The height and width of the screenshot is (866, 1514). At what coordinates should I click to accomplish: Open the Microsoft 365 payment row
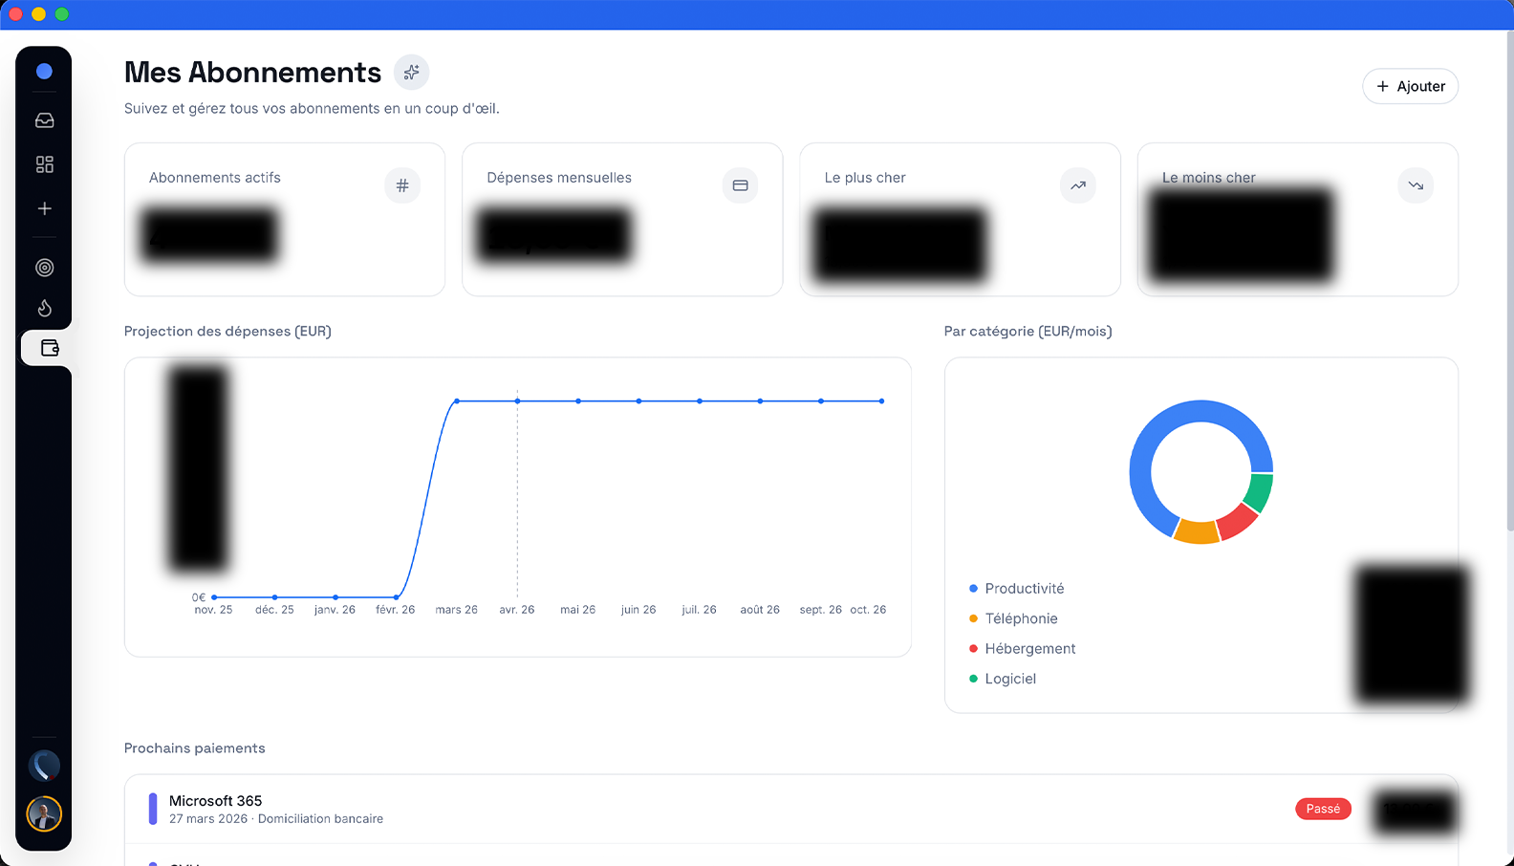(669, 809)
